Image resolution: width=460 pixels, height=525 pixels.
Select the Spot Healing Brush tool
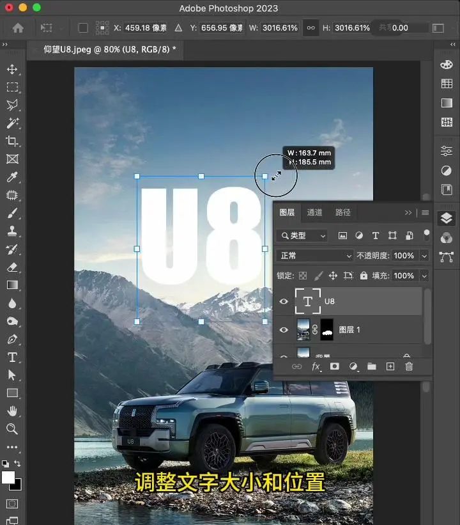(12, 195)
